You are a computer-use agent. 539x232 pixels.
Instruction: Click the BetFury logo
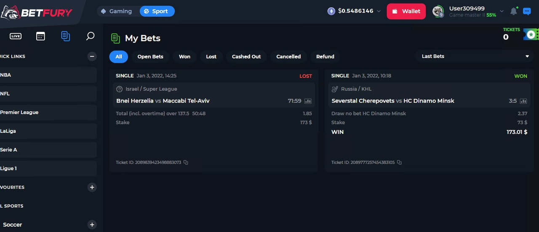click(36, 13)
